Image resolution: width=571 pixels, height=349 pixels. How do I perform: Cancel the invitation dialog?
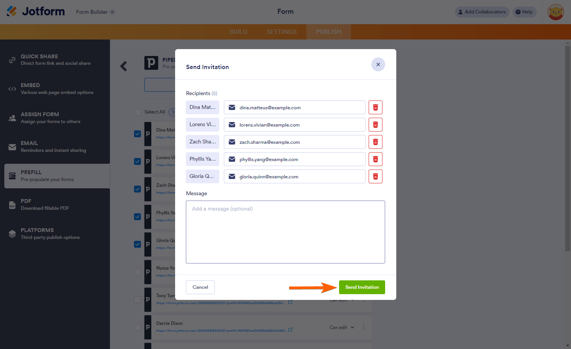[x=200, y=287]
